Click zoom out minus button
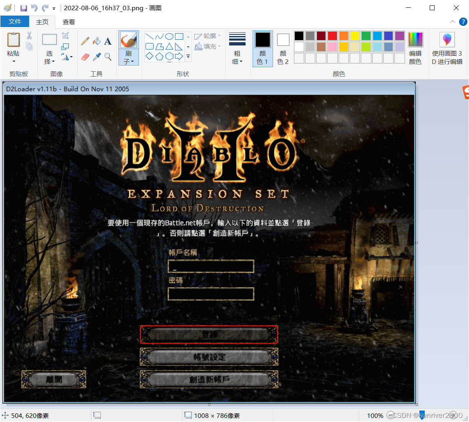Viewport: 469px width, 422px height. click(390, 415)
